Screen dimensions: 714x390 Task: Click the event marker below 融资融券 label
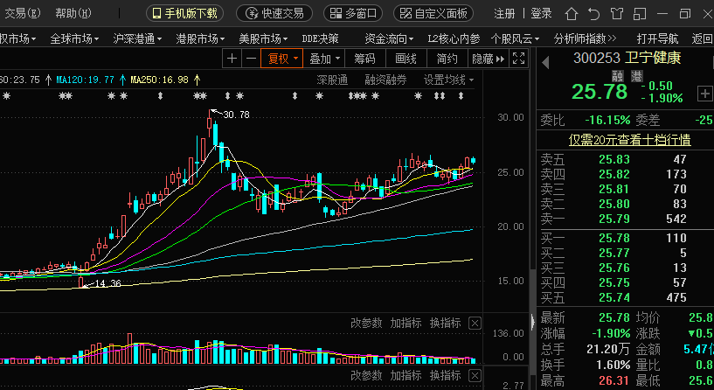click(375, 96)
